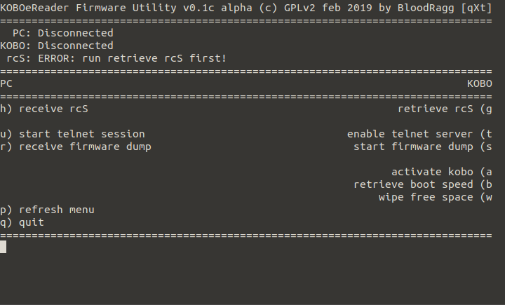
Task: Click the 'KOBO' column header
Action: click(479, 83)
